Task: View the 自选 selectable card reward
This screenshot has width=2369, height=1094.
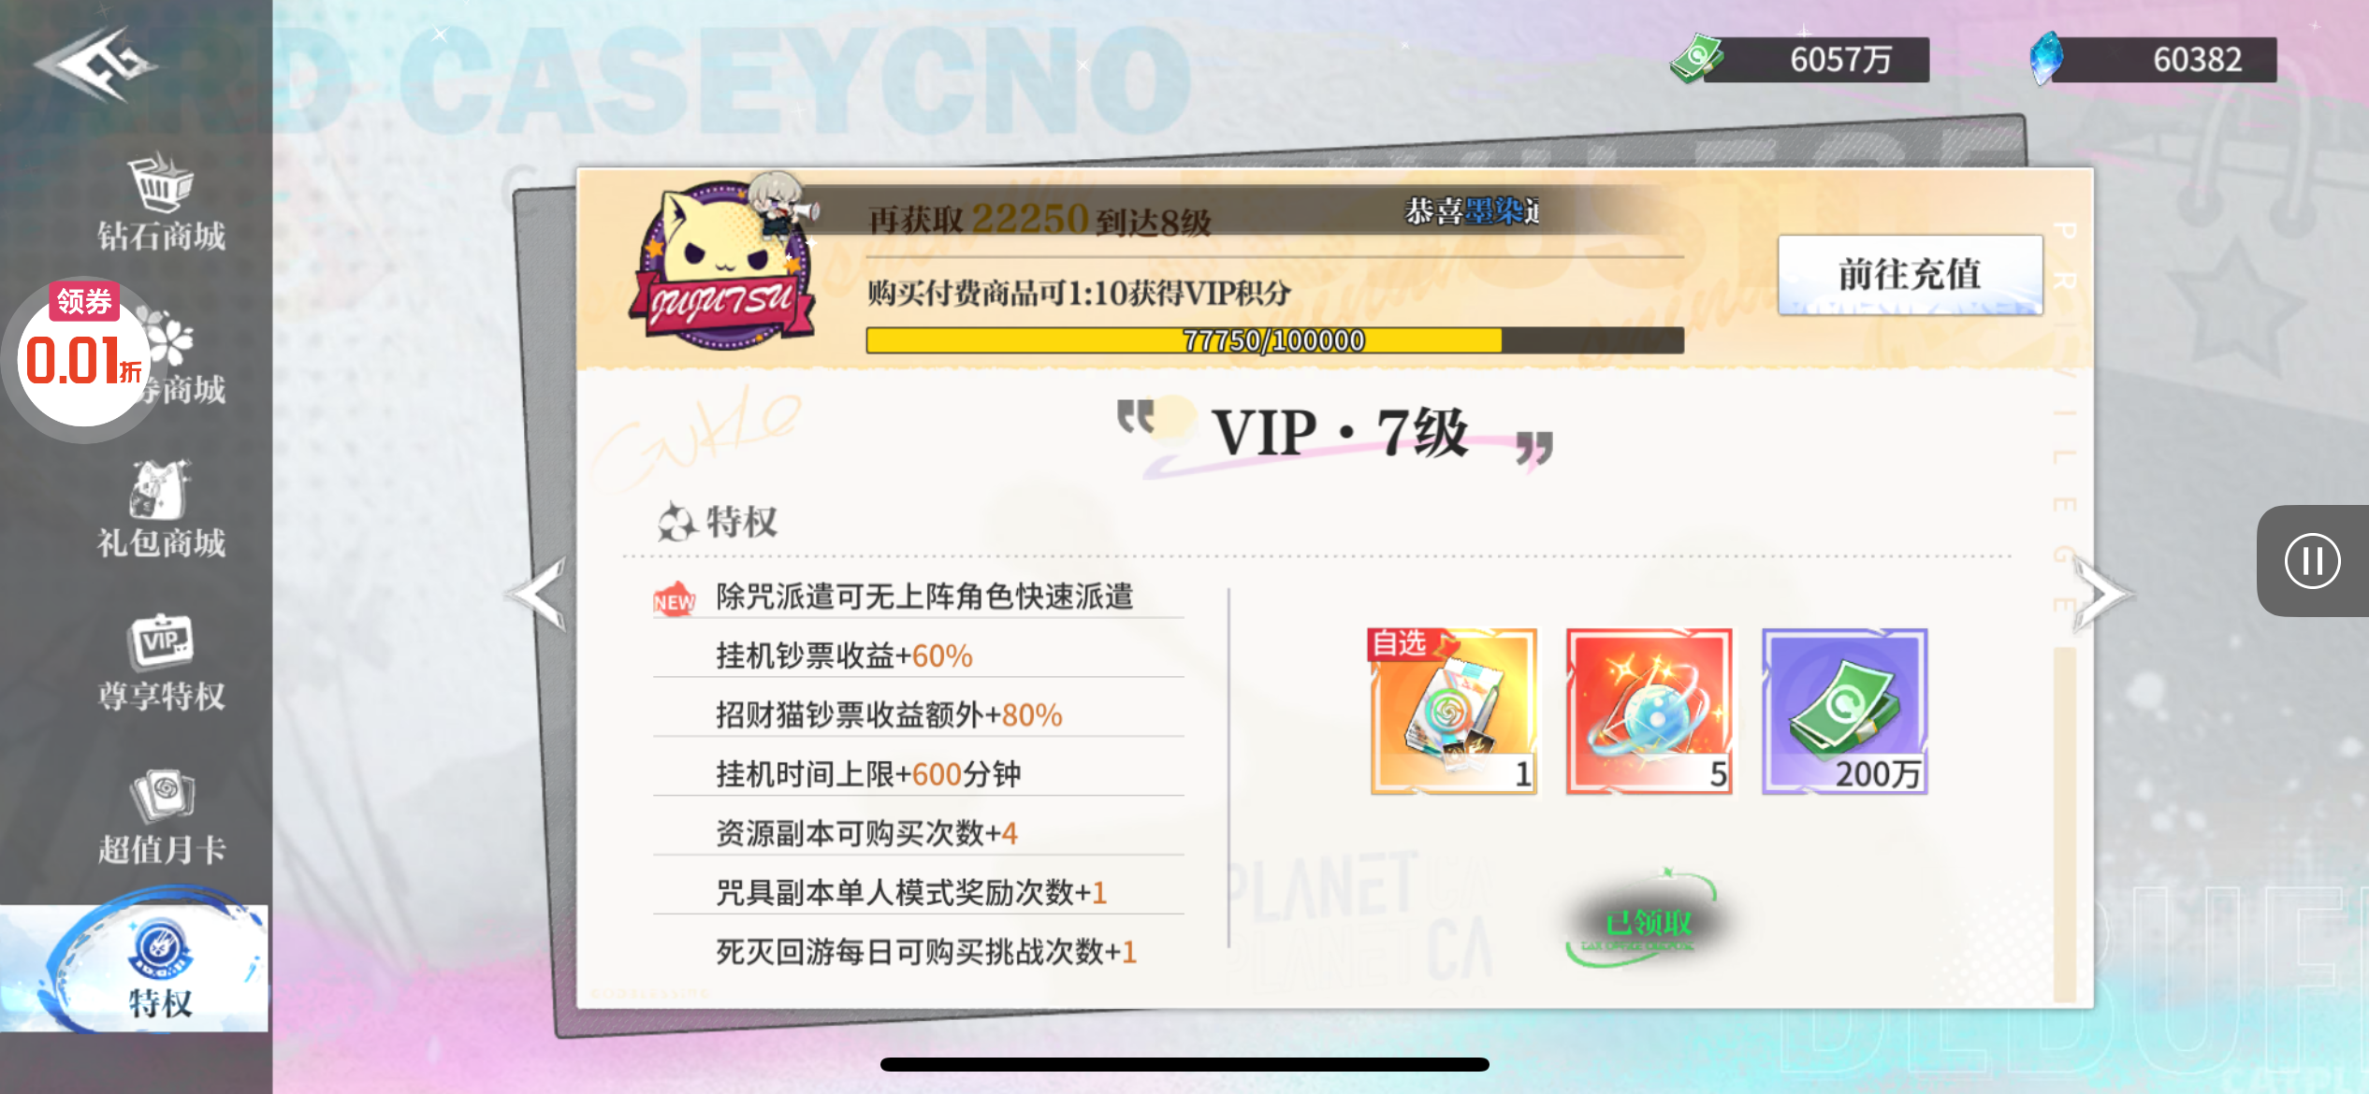Action: pyautogui.click(x=1453, y=712)
